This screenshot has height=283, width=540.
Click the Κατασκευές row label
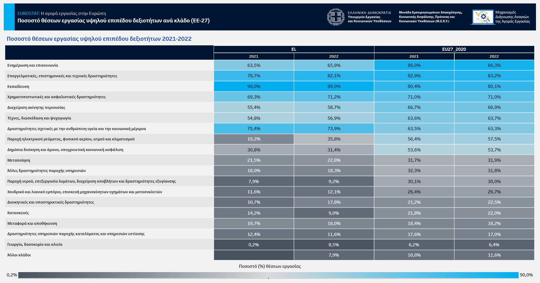(18, 213)
